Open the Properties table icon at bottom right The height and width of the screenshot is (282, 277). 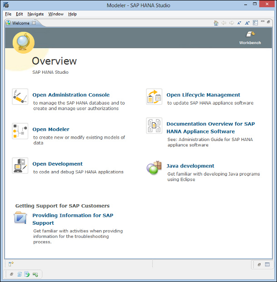[x=267, y=264]
